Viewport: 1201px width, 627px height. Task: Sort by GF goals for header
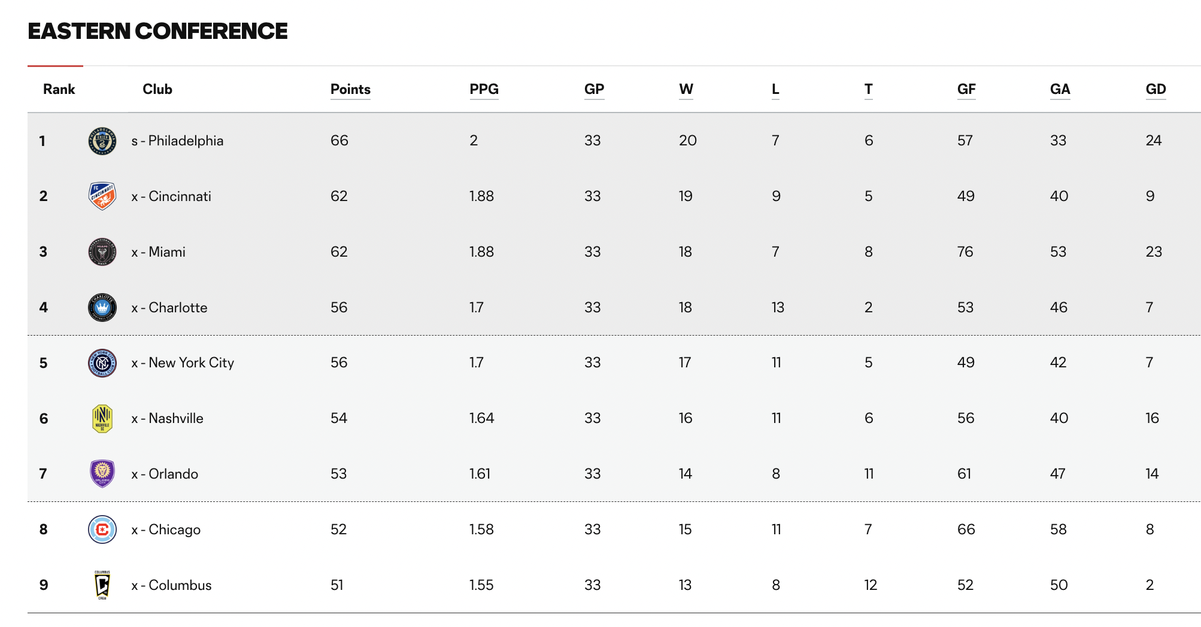click(966, 90)
